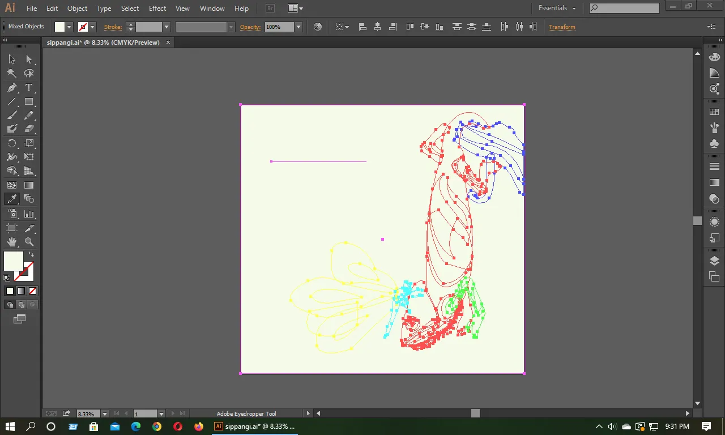Select the Slice tool
The height and width of the screenshot is (435, 725).
pyautogui.click(x=29, y=228)
